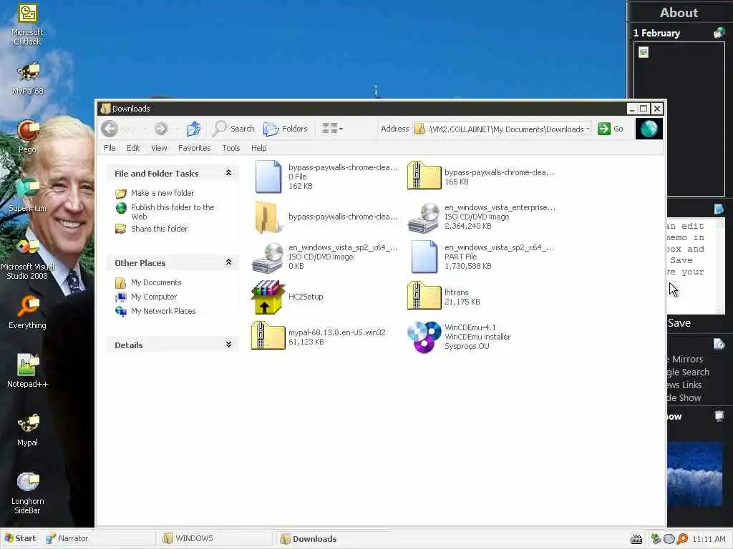
Task: Select en_windows_vista_sp2_x64 ISO 0 KB
Action: (324, 257)
